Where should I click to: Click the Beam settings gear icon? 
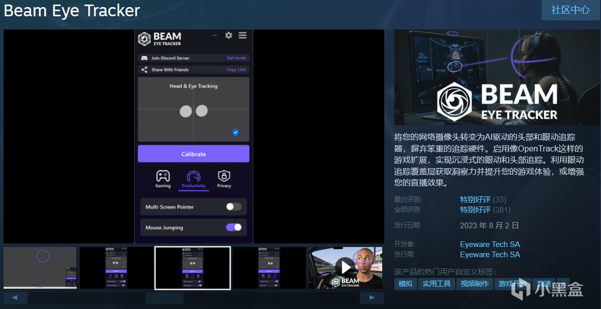point(228,35)
